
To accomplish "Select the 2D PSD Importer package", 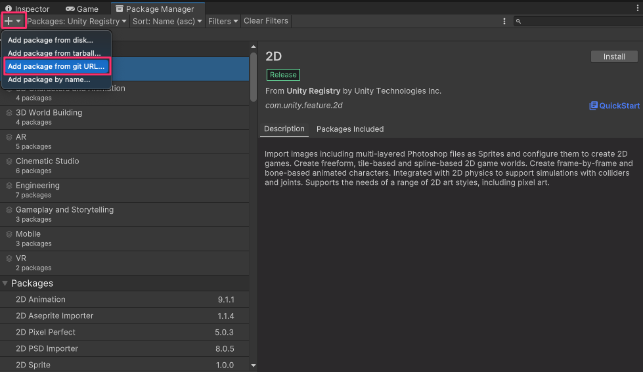I will [125, 348].
